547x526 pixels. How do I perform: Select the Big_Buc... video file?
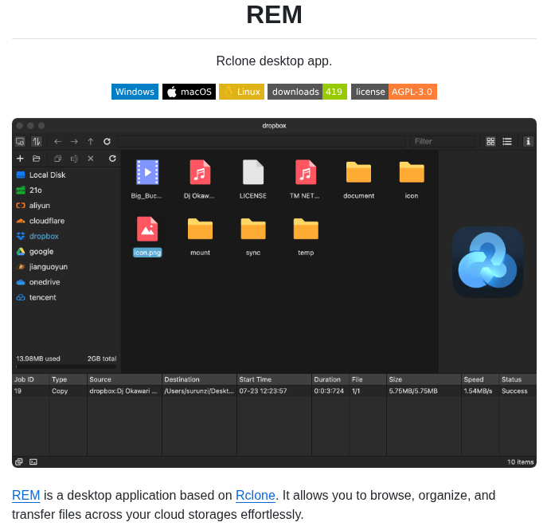coord(147,179)
